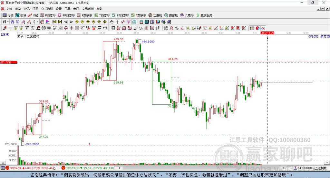Open the P数字表 tool

click(x=85, y=15)
